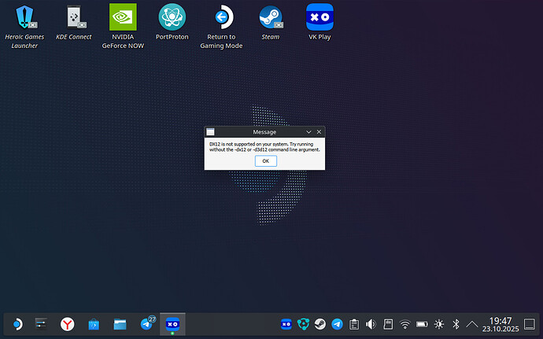Open the screen brightness tray icon
Image resolution: width=543 pixels, height=339 pixels.
(438, 323)
